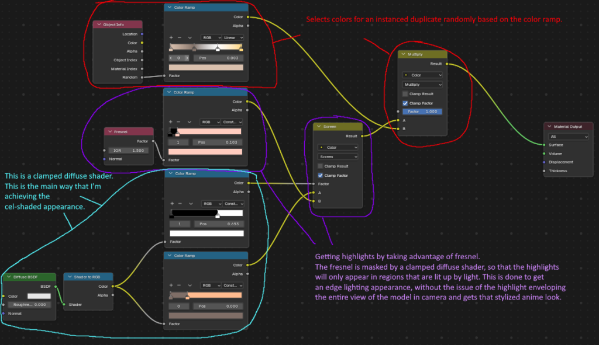Click the Random output socket on Object Info
The height and width of the screenshot is (345, 599).
click(142, 77)
